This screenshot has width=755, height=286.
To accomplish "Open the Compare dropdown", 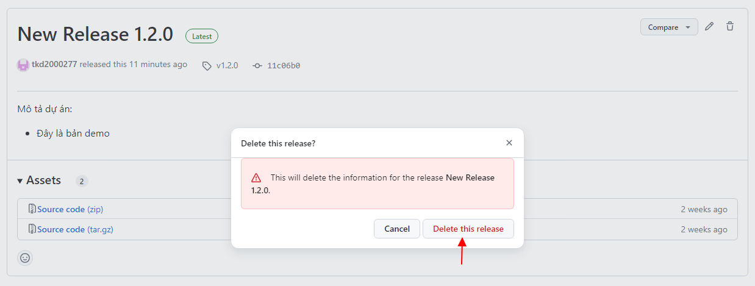I will (x=669, y=27).
